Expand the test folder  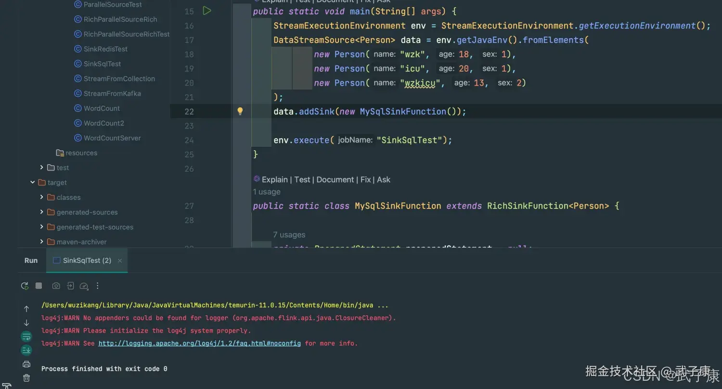tap(42, 168)
